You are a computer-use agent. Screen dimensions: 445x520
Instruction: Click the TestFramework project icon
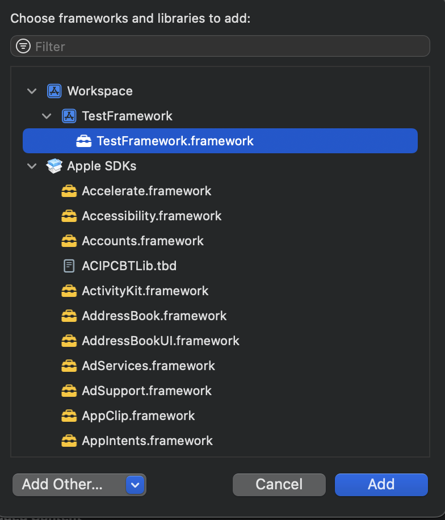click(x=69, y=116)
